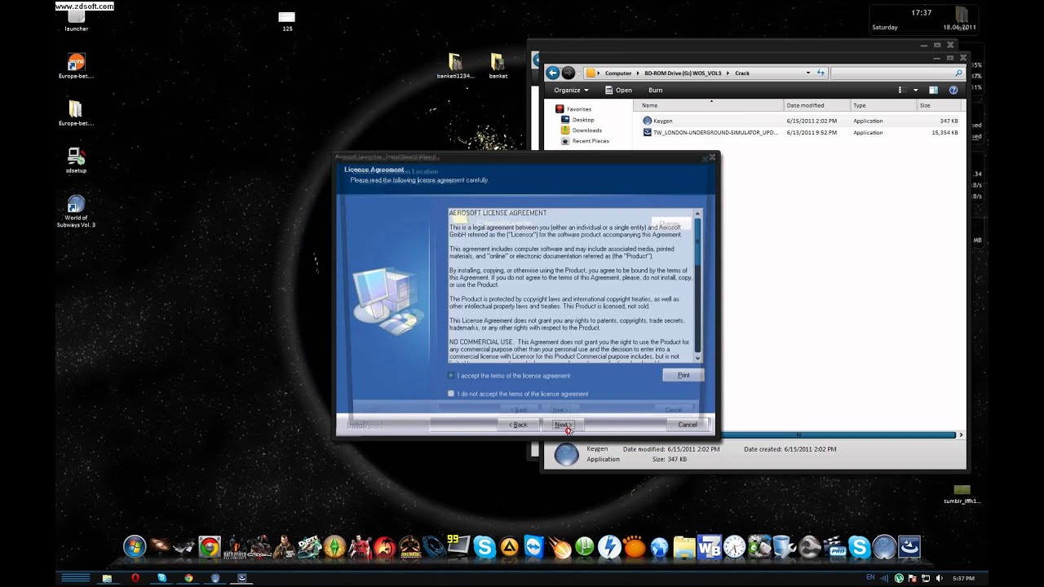The width and height of the screenshot is (1044, 587).
Task: Click the Explorer search field
Action: (x=896, y=73)
